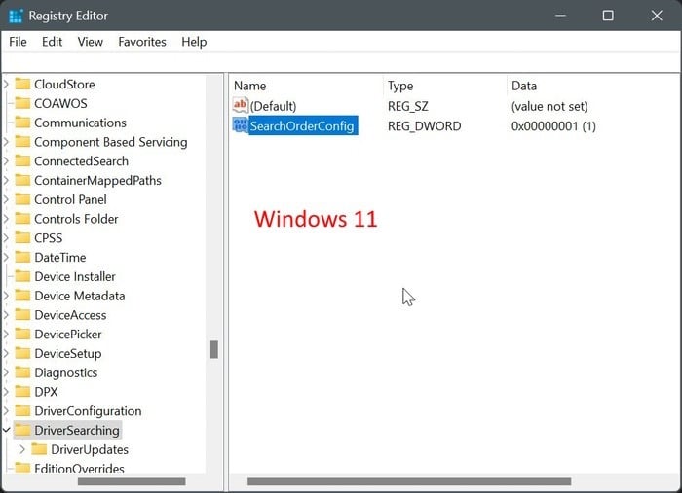Select the COAWOS key label
The image size is (682, 493).
(x=60, y=103)
